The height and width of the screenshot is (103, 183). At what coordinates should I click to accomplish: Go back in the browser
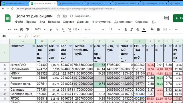pyautogui.click(x=3, y=9)
